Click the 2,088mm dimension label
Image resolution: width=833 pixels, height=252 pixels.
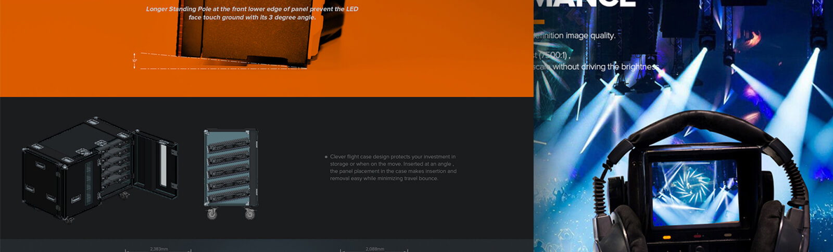(x=375, y=249)
